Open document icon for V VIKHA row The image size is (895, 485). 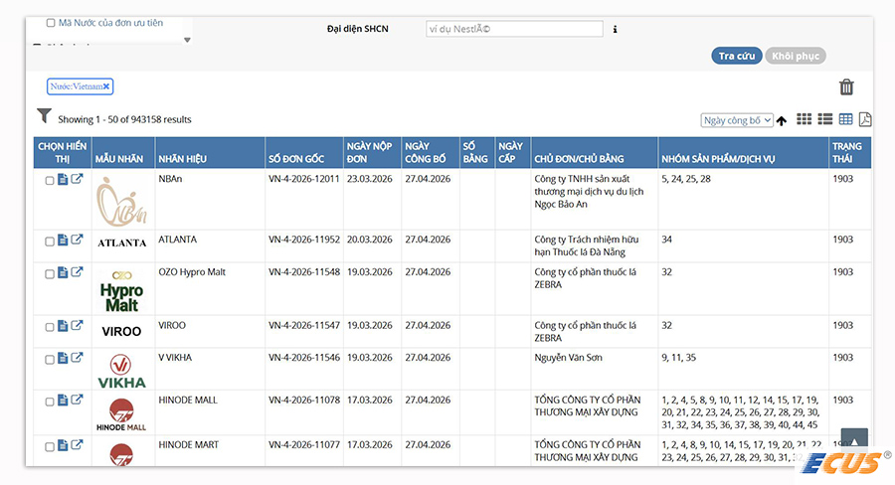point(63,359)
